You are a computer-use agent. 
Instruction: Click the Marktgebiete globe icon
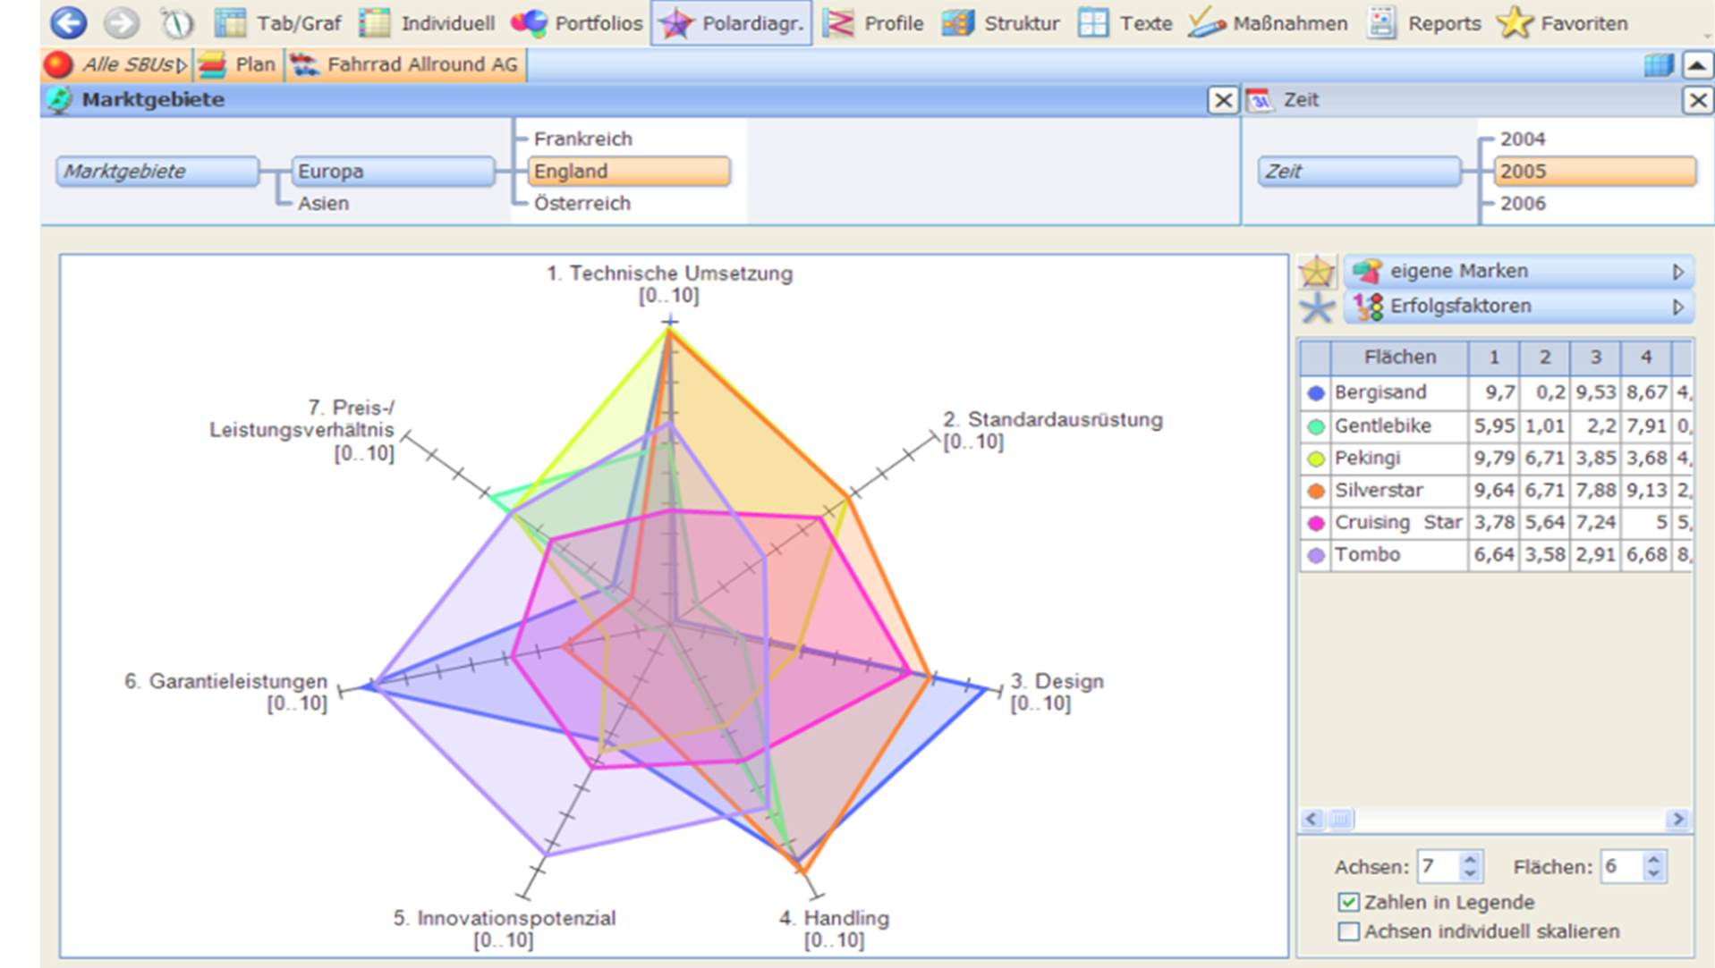pyautogui.click(x=59, y=100)
